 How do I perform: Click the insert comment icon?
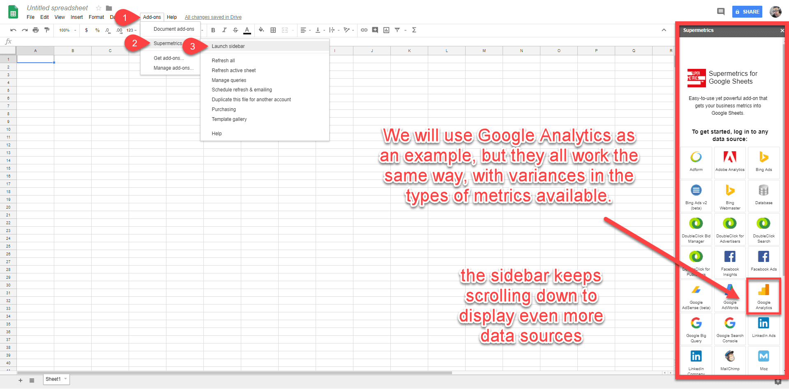(x=375, y=30)
